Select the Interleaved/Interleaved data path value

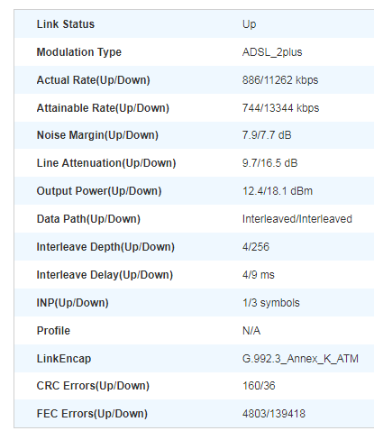(297, 219)
